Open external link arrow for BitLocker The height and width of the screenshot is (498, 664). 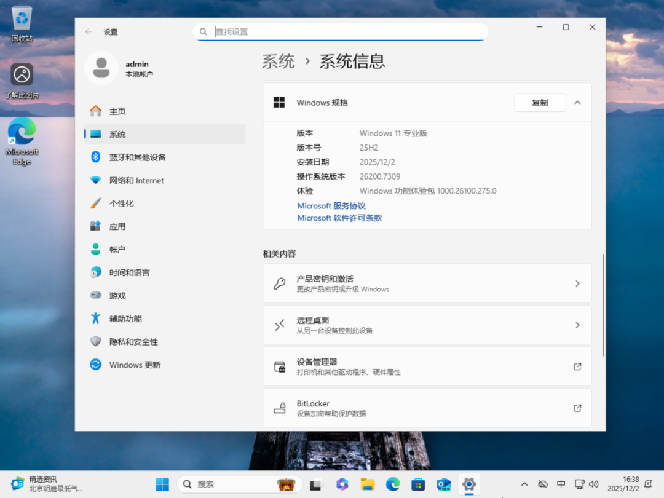[577, 408]
